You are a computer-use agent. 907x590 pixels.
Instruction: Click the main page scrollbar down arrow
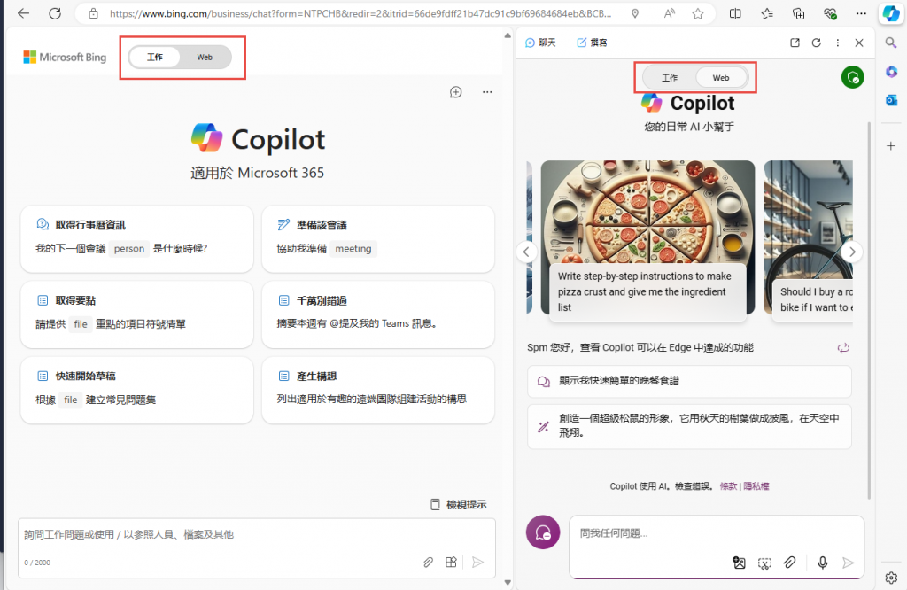[508, 583]
